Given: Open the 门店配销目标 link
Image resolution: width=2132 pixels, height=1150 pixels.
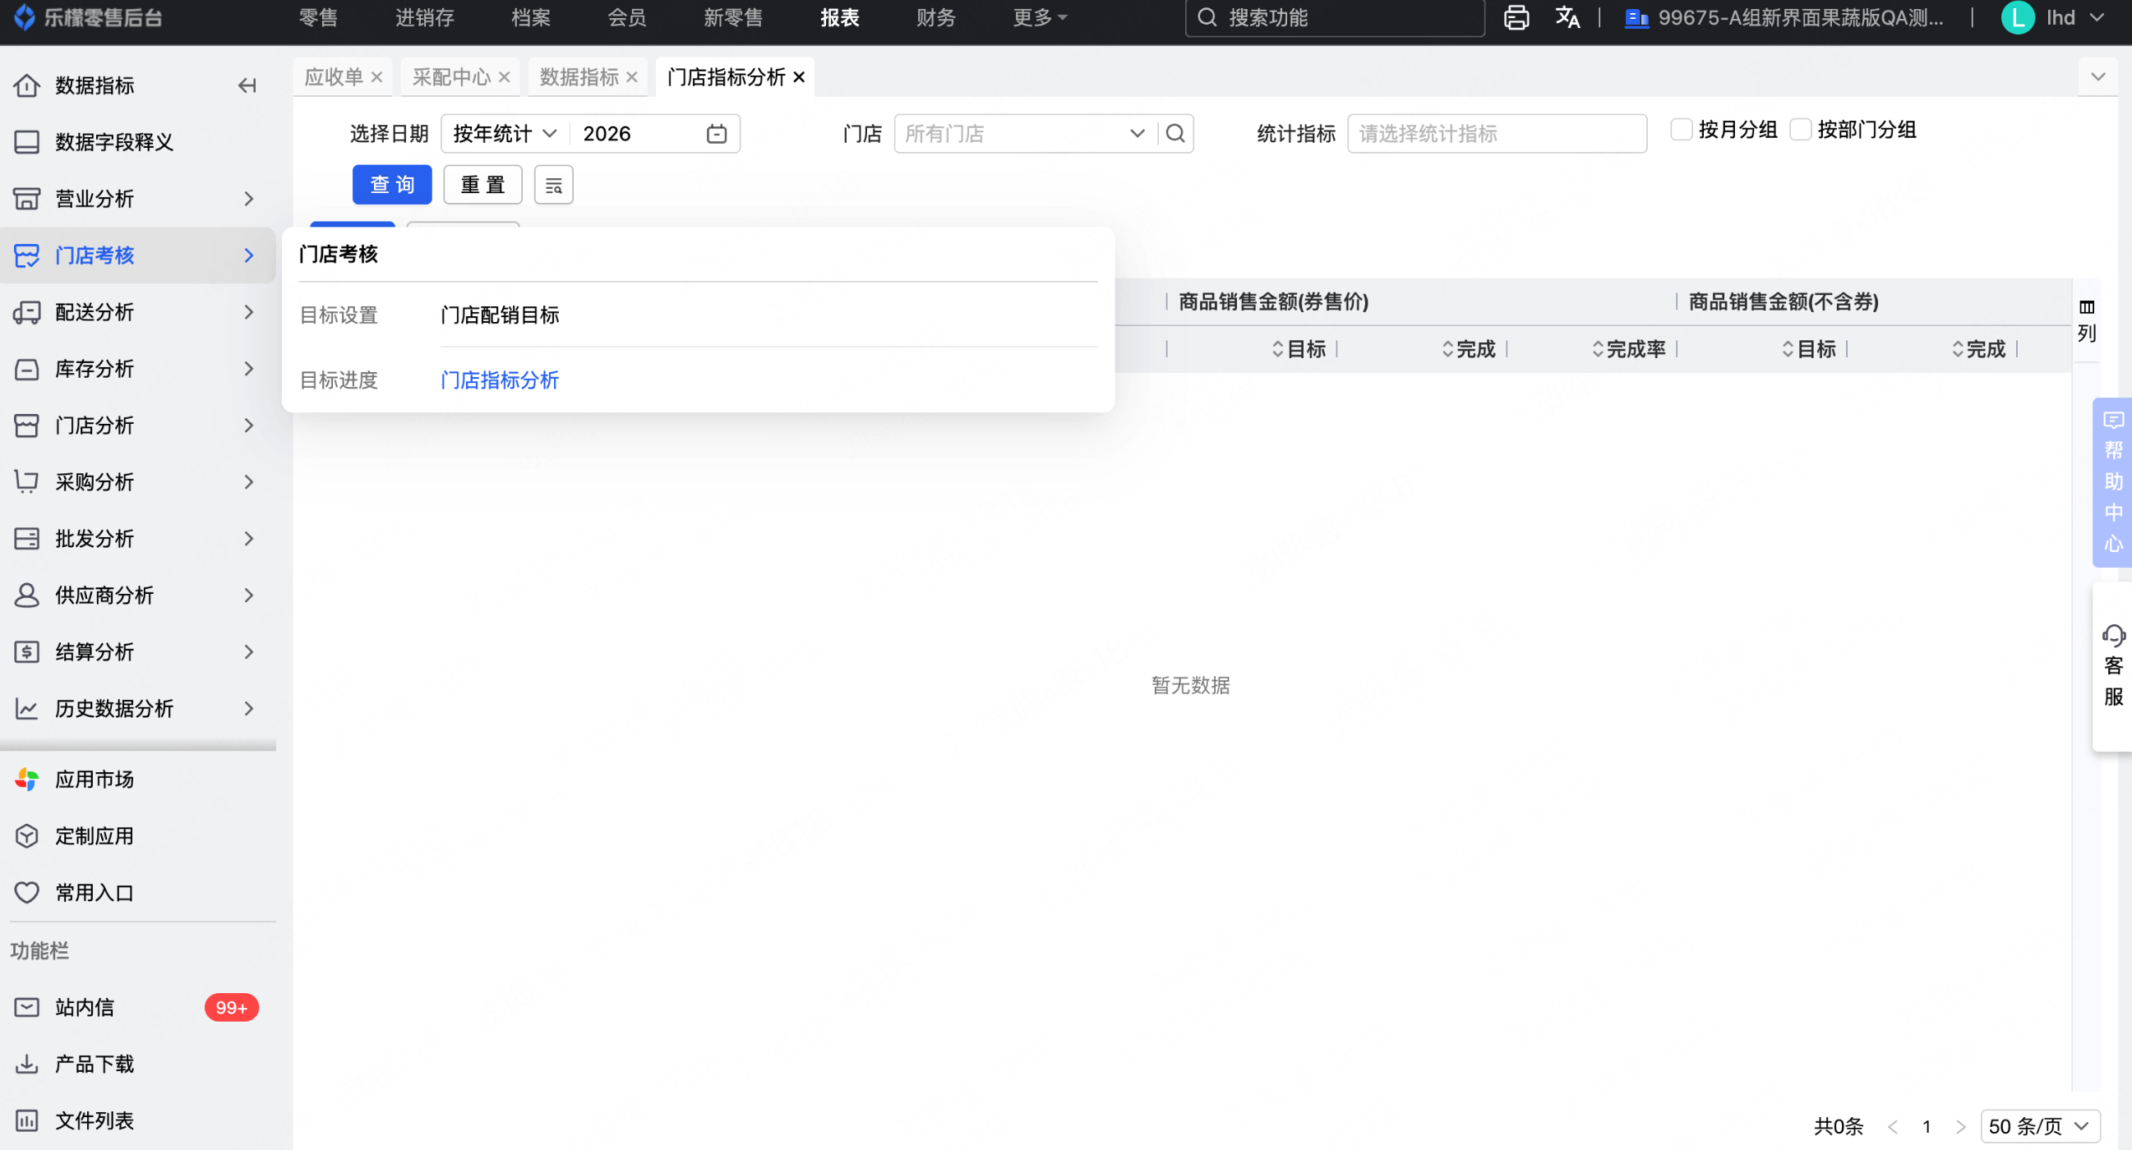Looking at the screenshot, I should click(500, 315).
